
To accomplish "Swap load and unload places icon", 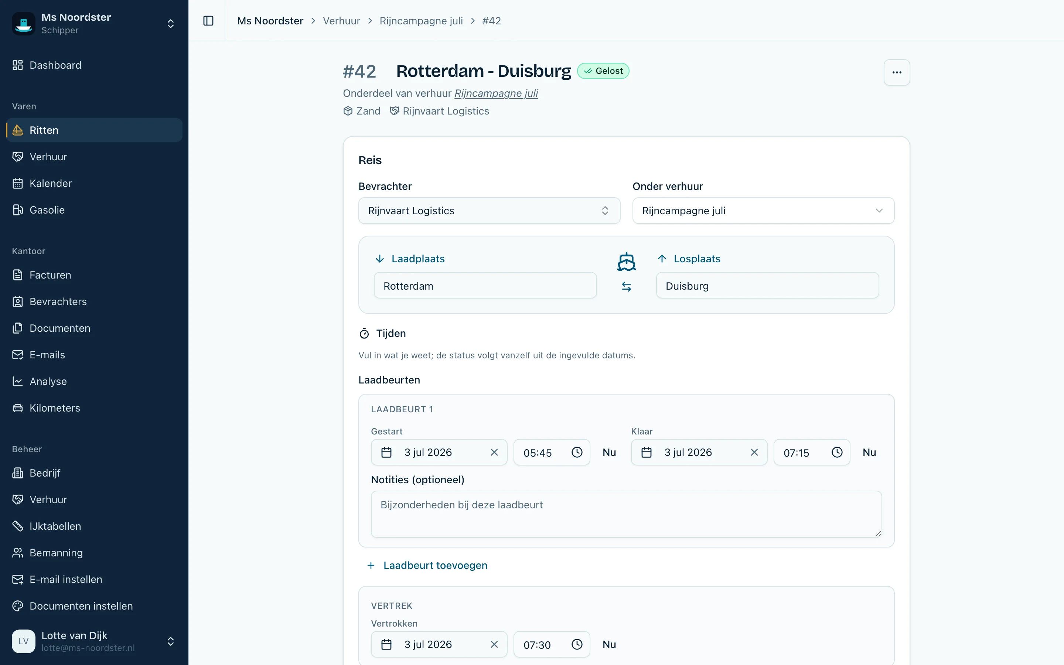I will tap(627, 287).
